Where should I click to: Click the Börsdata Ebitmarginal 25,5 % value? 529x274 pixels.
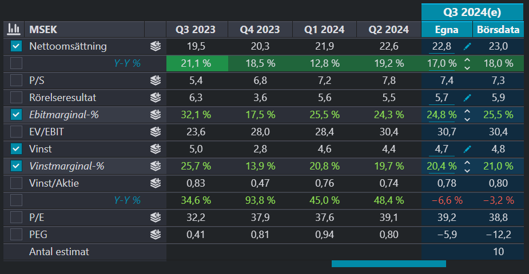coord(498,115)
